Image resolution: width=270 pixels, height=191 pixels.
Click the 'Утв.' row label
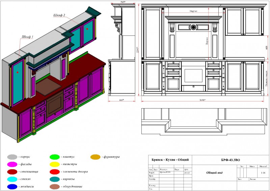[151, 189]
